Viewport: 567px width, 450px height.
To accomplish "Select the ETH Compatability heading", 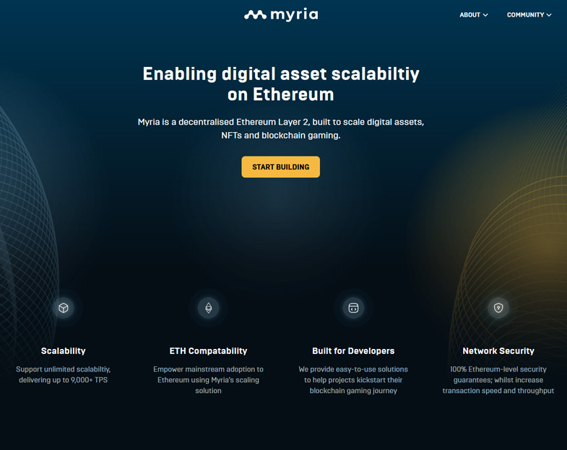I will click(208, 350).
